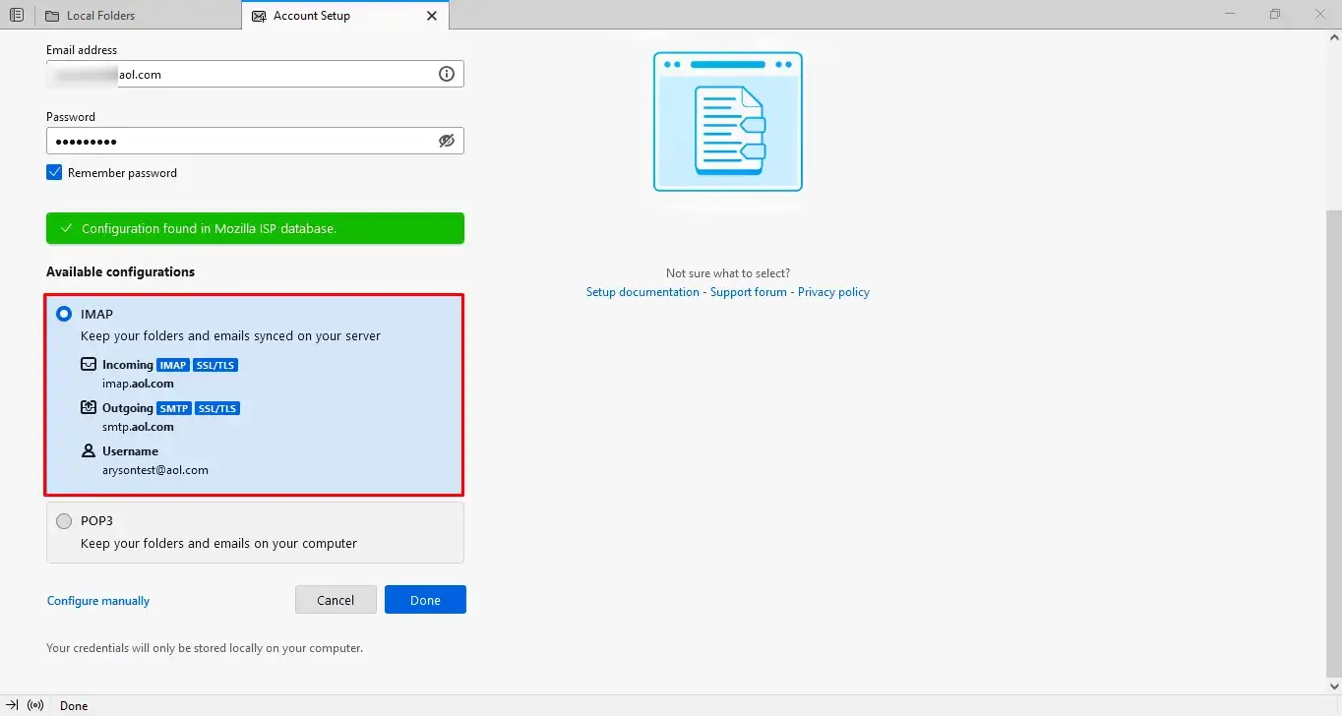Viewport: 1343px width, 716px height.
Task: Close the Account Setup tab
Action: pos(432,16)
